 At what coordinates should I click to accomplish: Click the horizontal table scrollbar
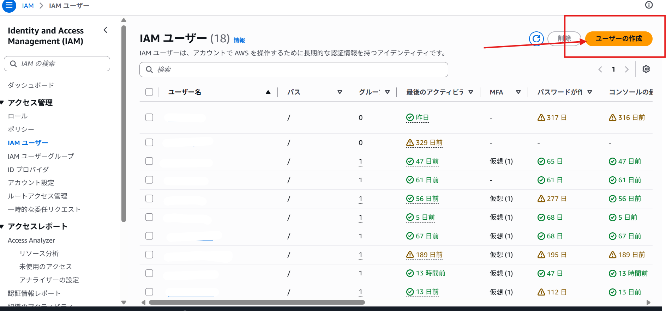click(x=257, y=303)
